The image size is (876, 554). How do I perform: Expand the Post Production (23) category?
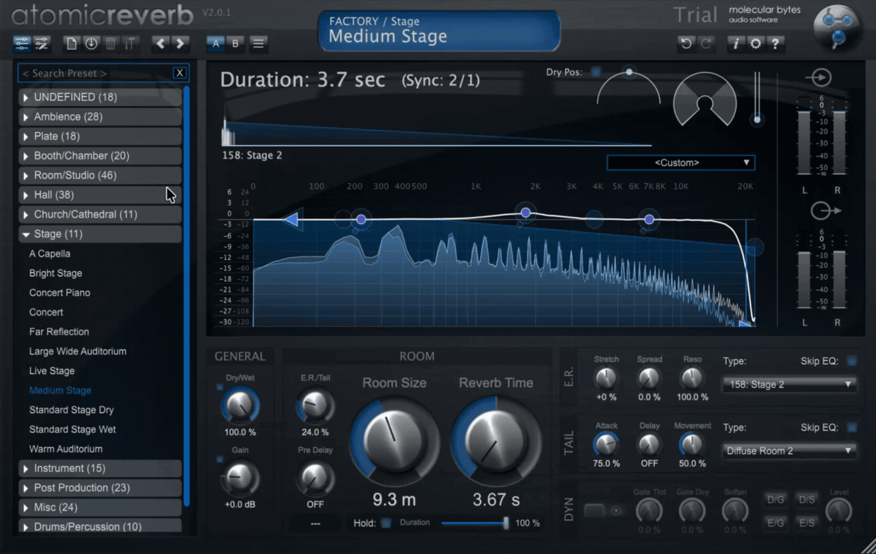click(100, 488)
